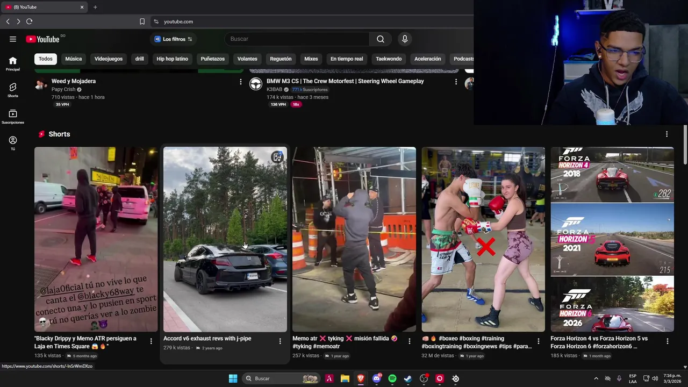Open Los filtros extension button
The height and width of the screenshot is (387, 688).
pos(173,39)
